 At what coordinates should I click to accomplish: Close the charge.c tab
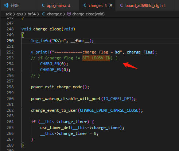[x=111, y=5]
